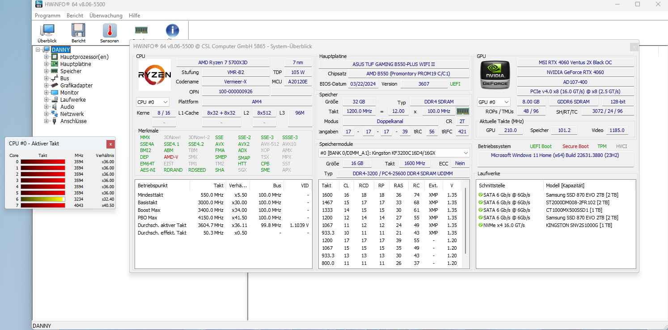Expand the Speicher tree node
Screen dimensions: 668x330
[46, 71]
